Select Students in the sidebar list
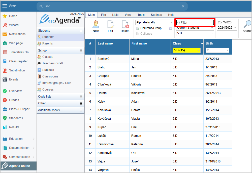 [x=60, y=37]
